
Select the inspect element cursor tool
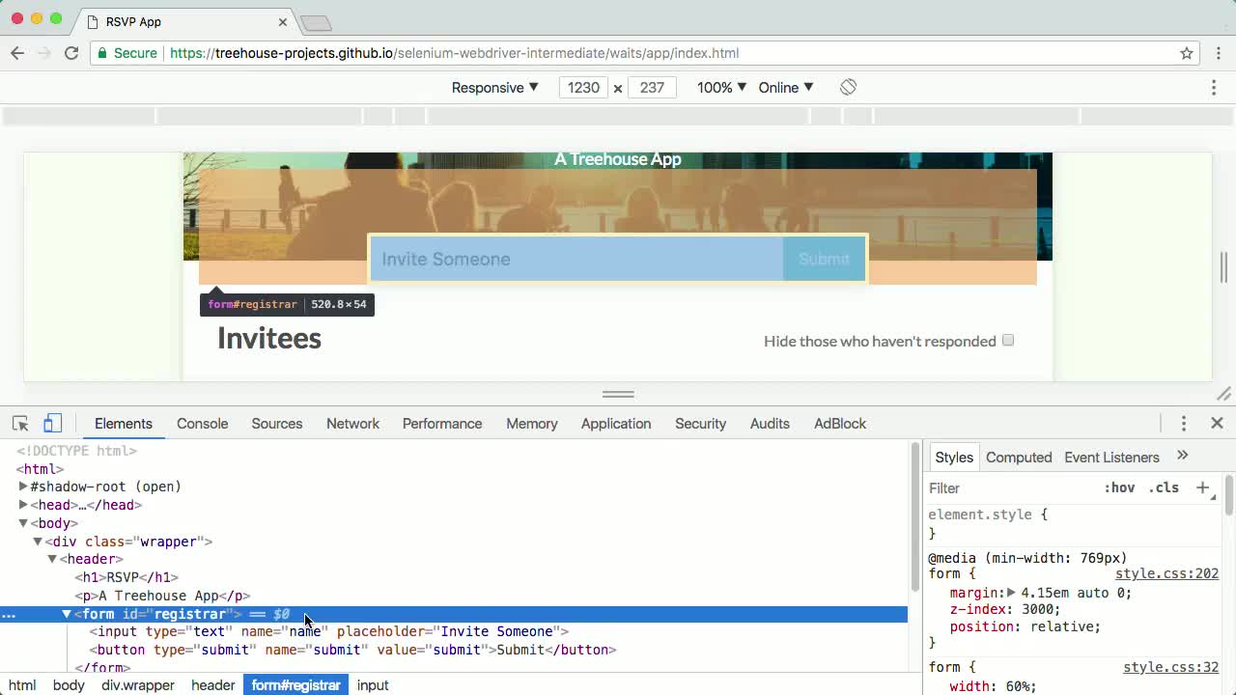[20, 423]
